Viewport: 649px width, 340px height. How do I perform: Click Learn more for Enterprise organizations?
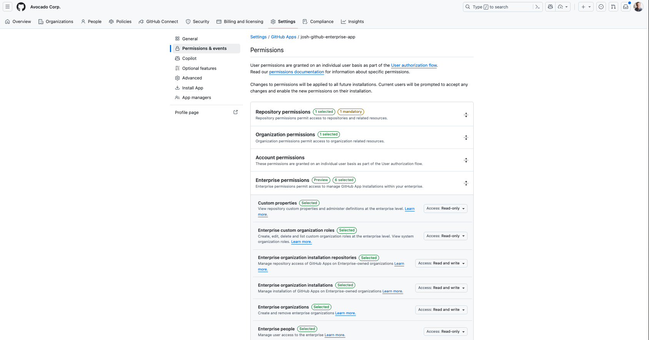tap(346, 313)
